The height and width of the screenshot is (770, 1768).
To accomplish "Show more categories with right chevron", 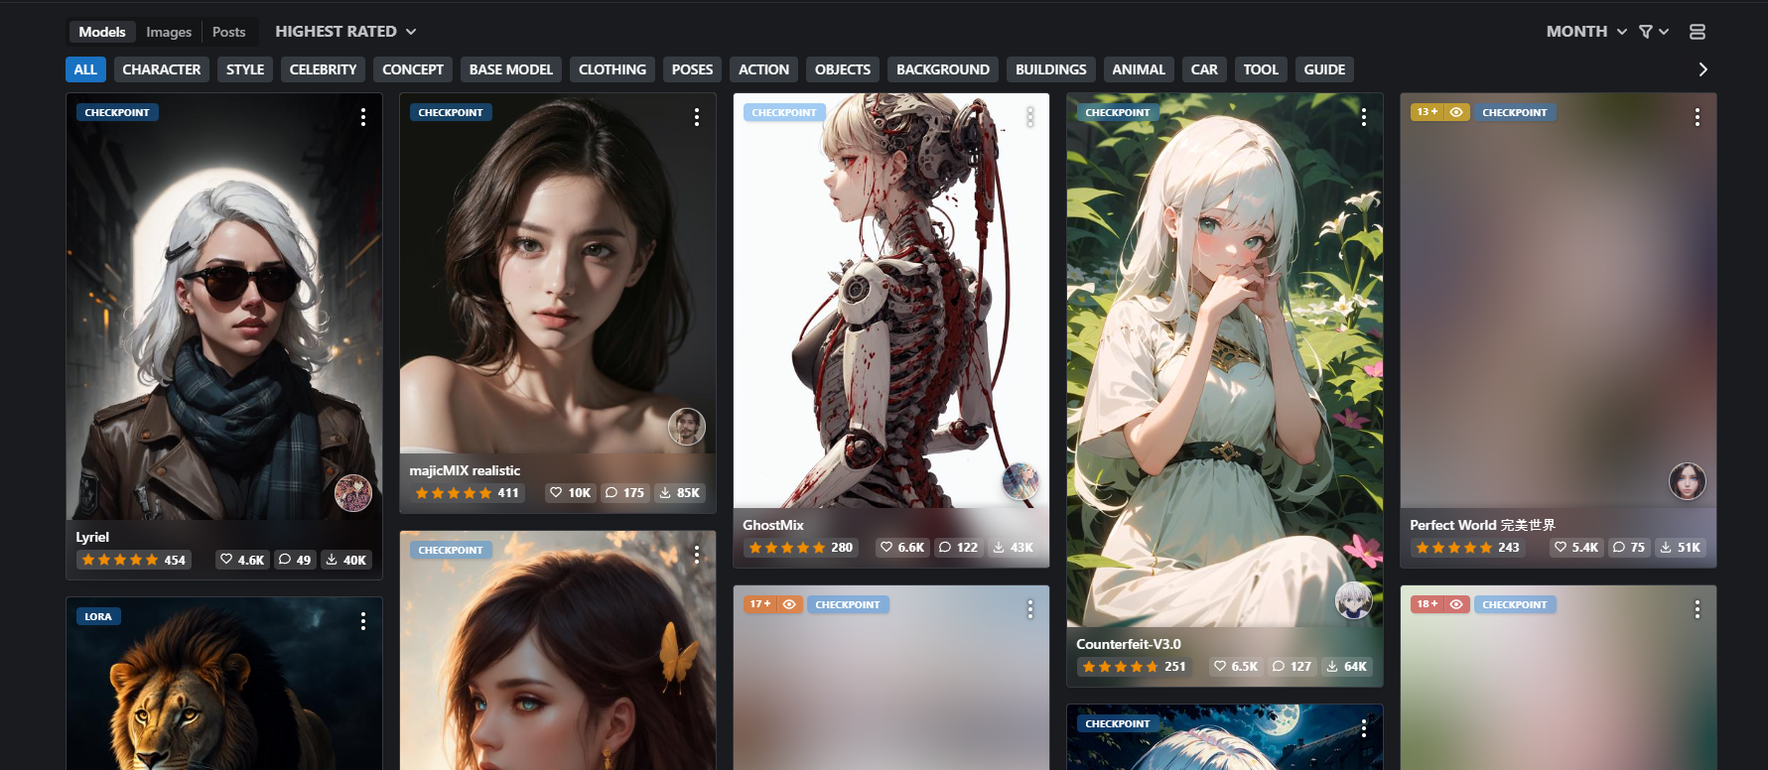I will coord(1703,69).
